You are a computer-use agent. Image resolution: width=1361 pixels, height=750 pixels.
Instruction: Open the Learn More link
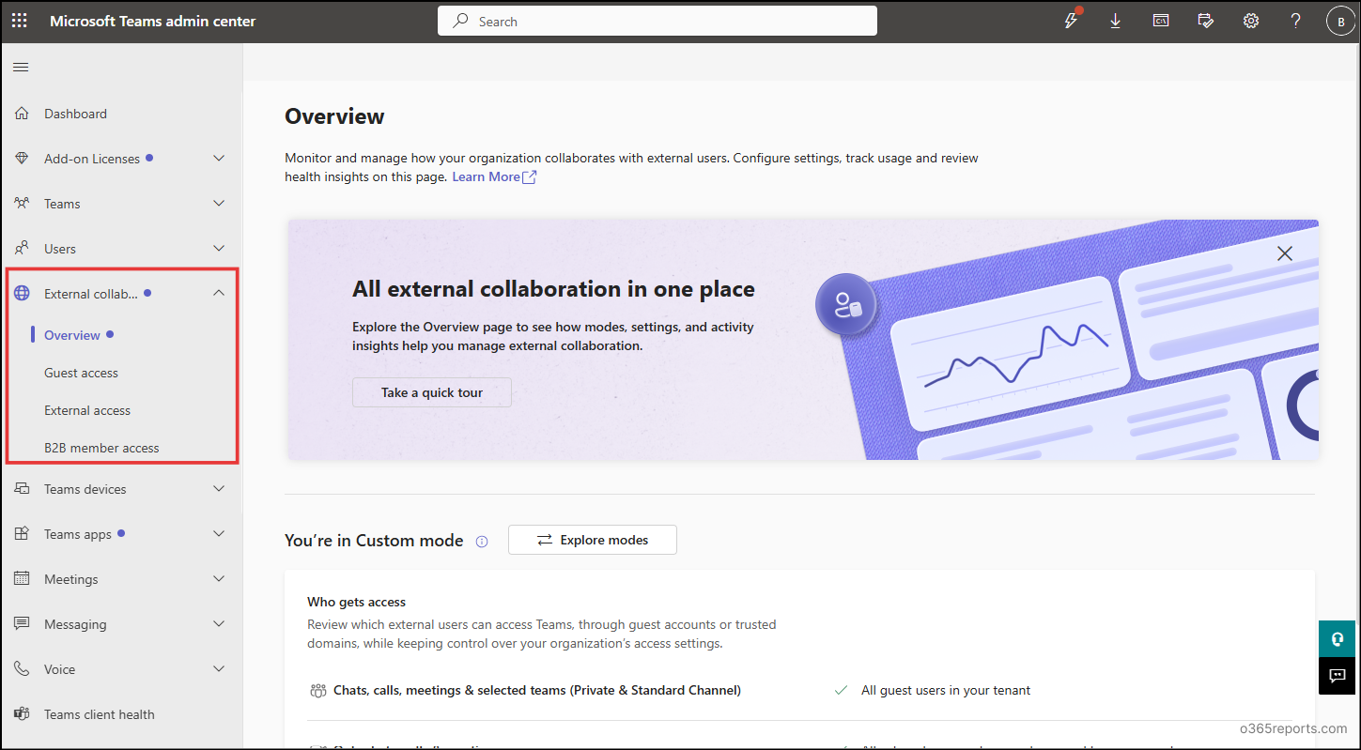[x=494, y=176]
